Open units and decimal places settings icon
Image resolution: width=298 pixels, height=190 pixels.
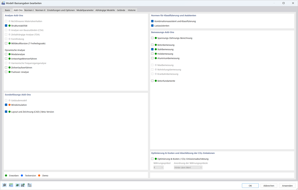coord(11,185)
